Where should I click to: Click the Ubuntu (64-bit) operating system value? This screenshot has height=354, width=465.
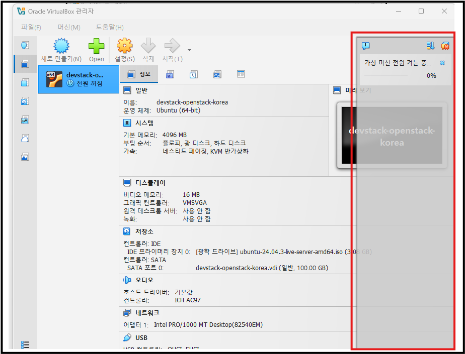point(178,110)
